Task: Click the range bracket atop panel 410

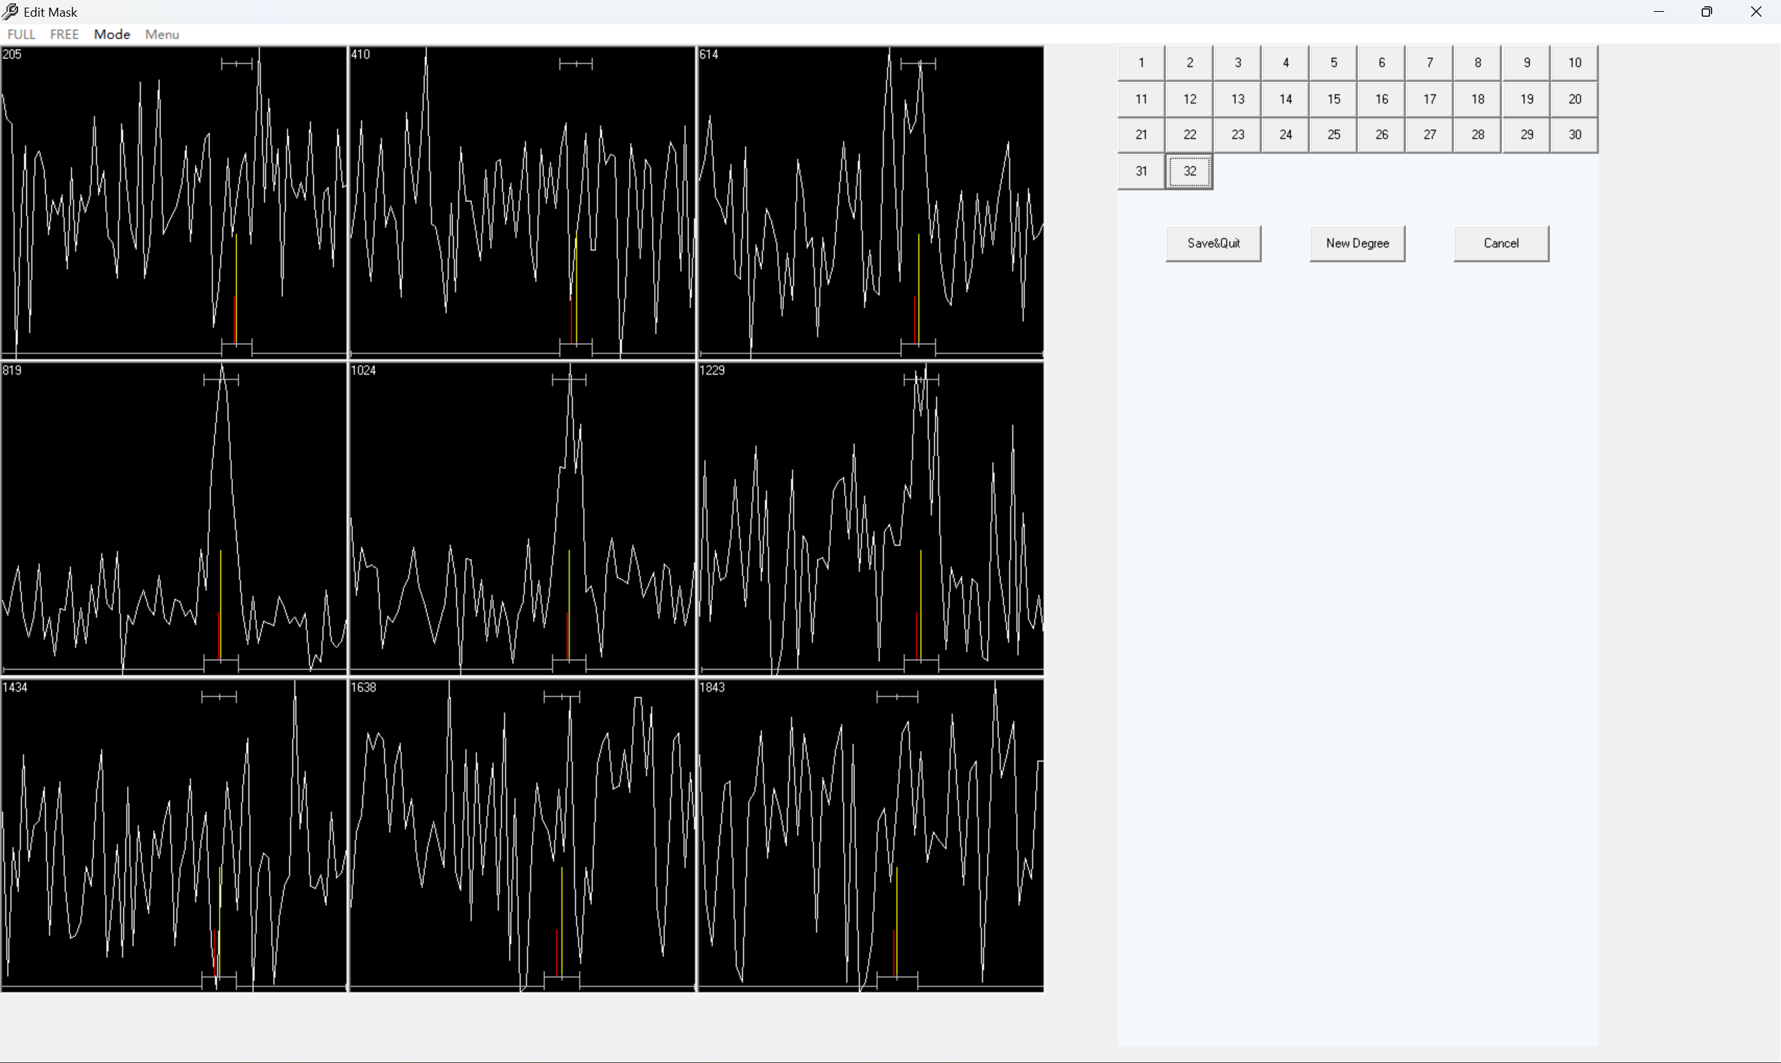Action: tap(575, 65)
